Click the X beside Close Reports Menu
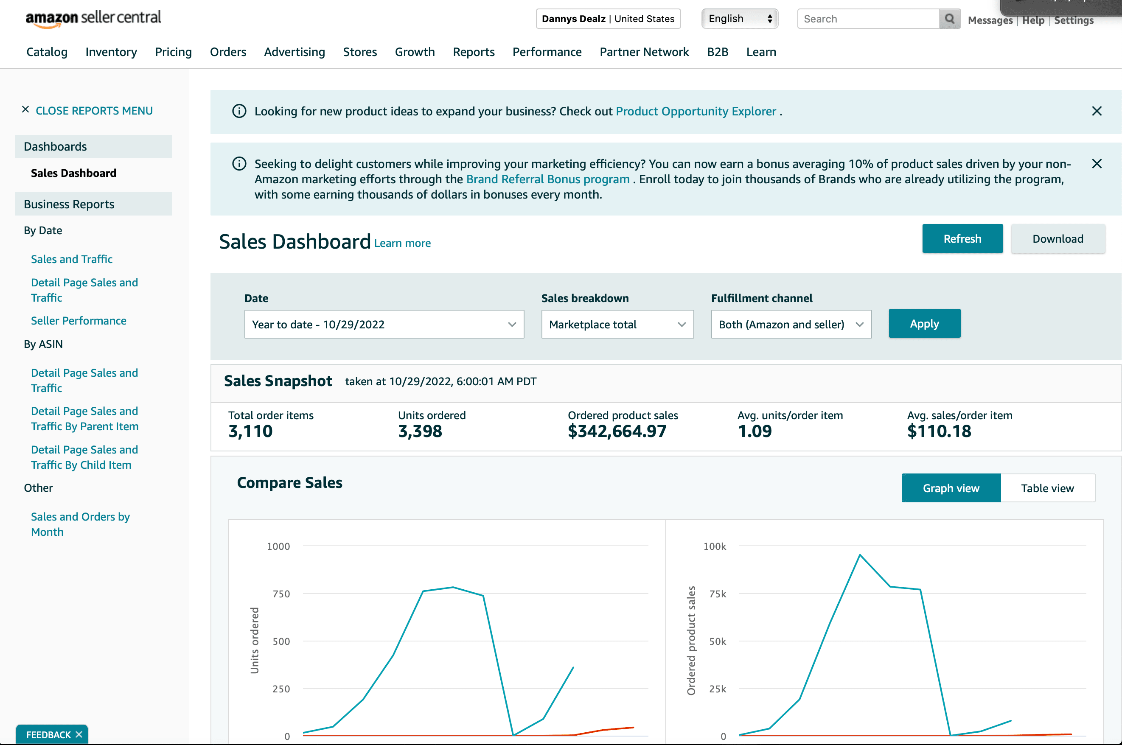This screenshot has height=745, width=1122. pos(25,110)
